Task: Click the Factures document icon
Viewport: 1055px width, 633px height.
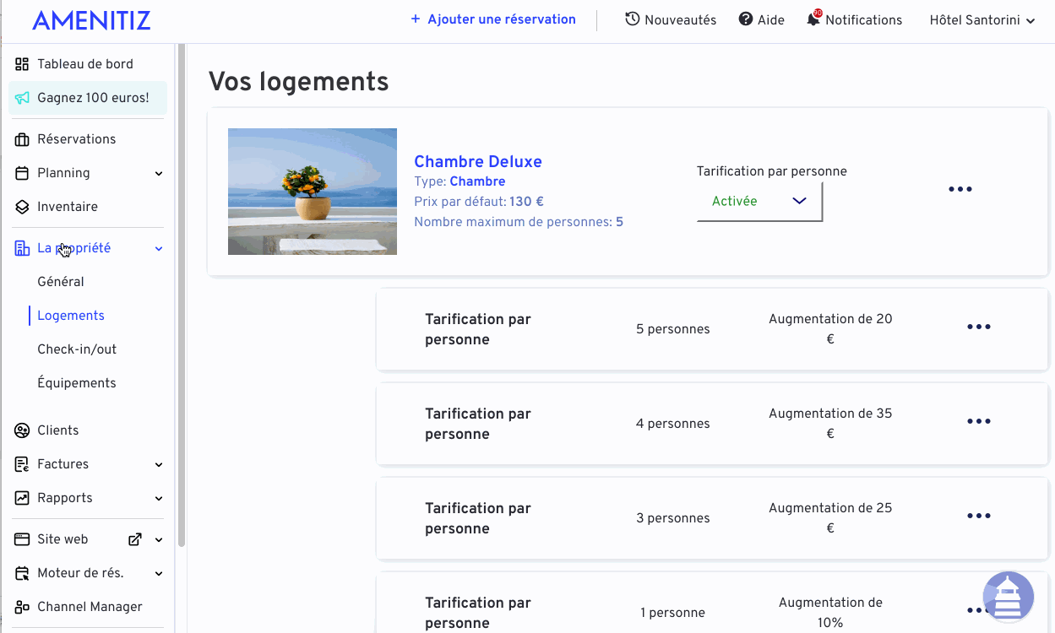Action: coord(22,464)
